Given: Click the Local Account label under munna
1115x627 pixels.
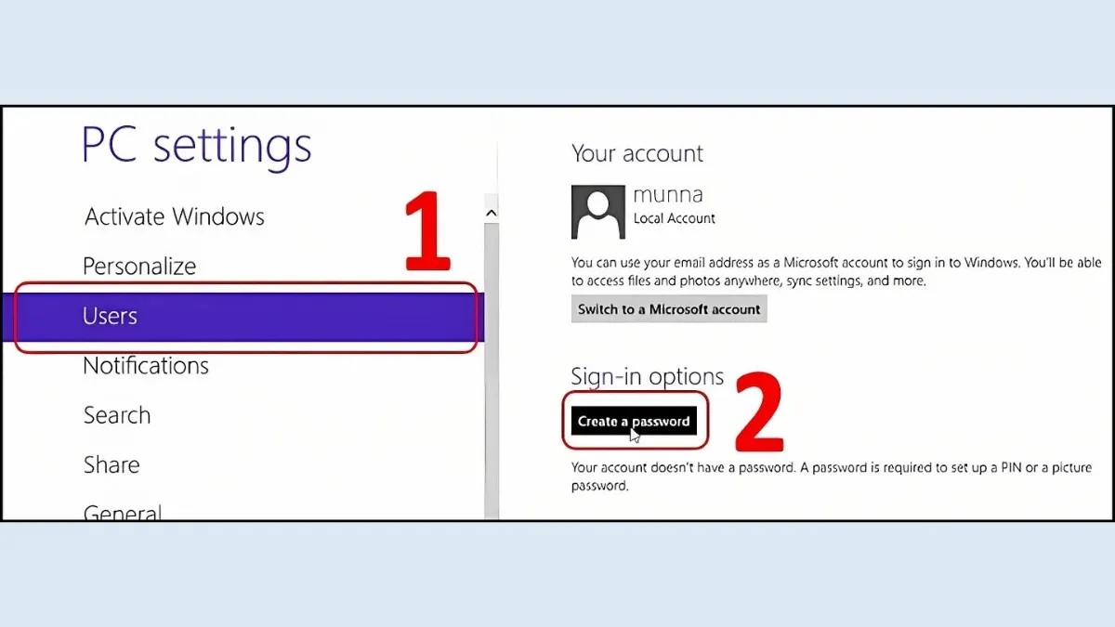Looking at the screenshot, I should (674, 218).
